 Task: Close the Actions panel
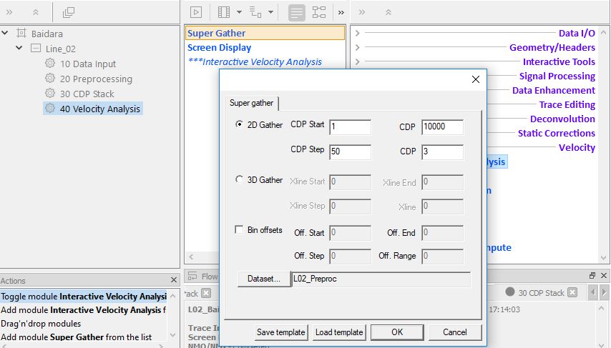click(x=174, y=280)
